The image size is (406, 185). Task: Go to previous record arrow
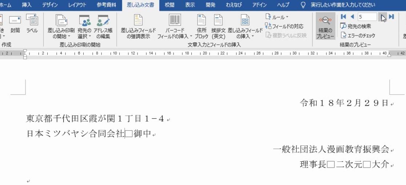click(x=352, y=17)
